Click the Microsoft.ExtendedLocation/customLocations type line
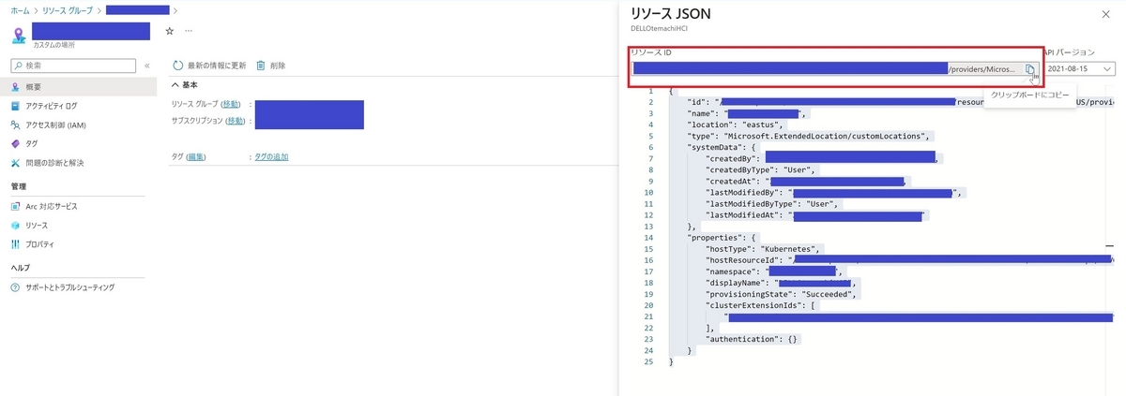1126x396 pixels. (810, 136)
